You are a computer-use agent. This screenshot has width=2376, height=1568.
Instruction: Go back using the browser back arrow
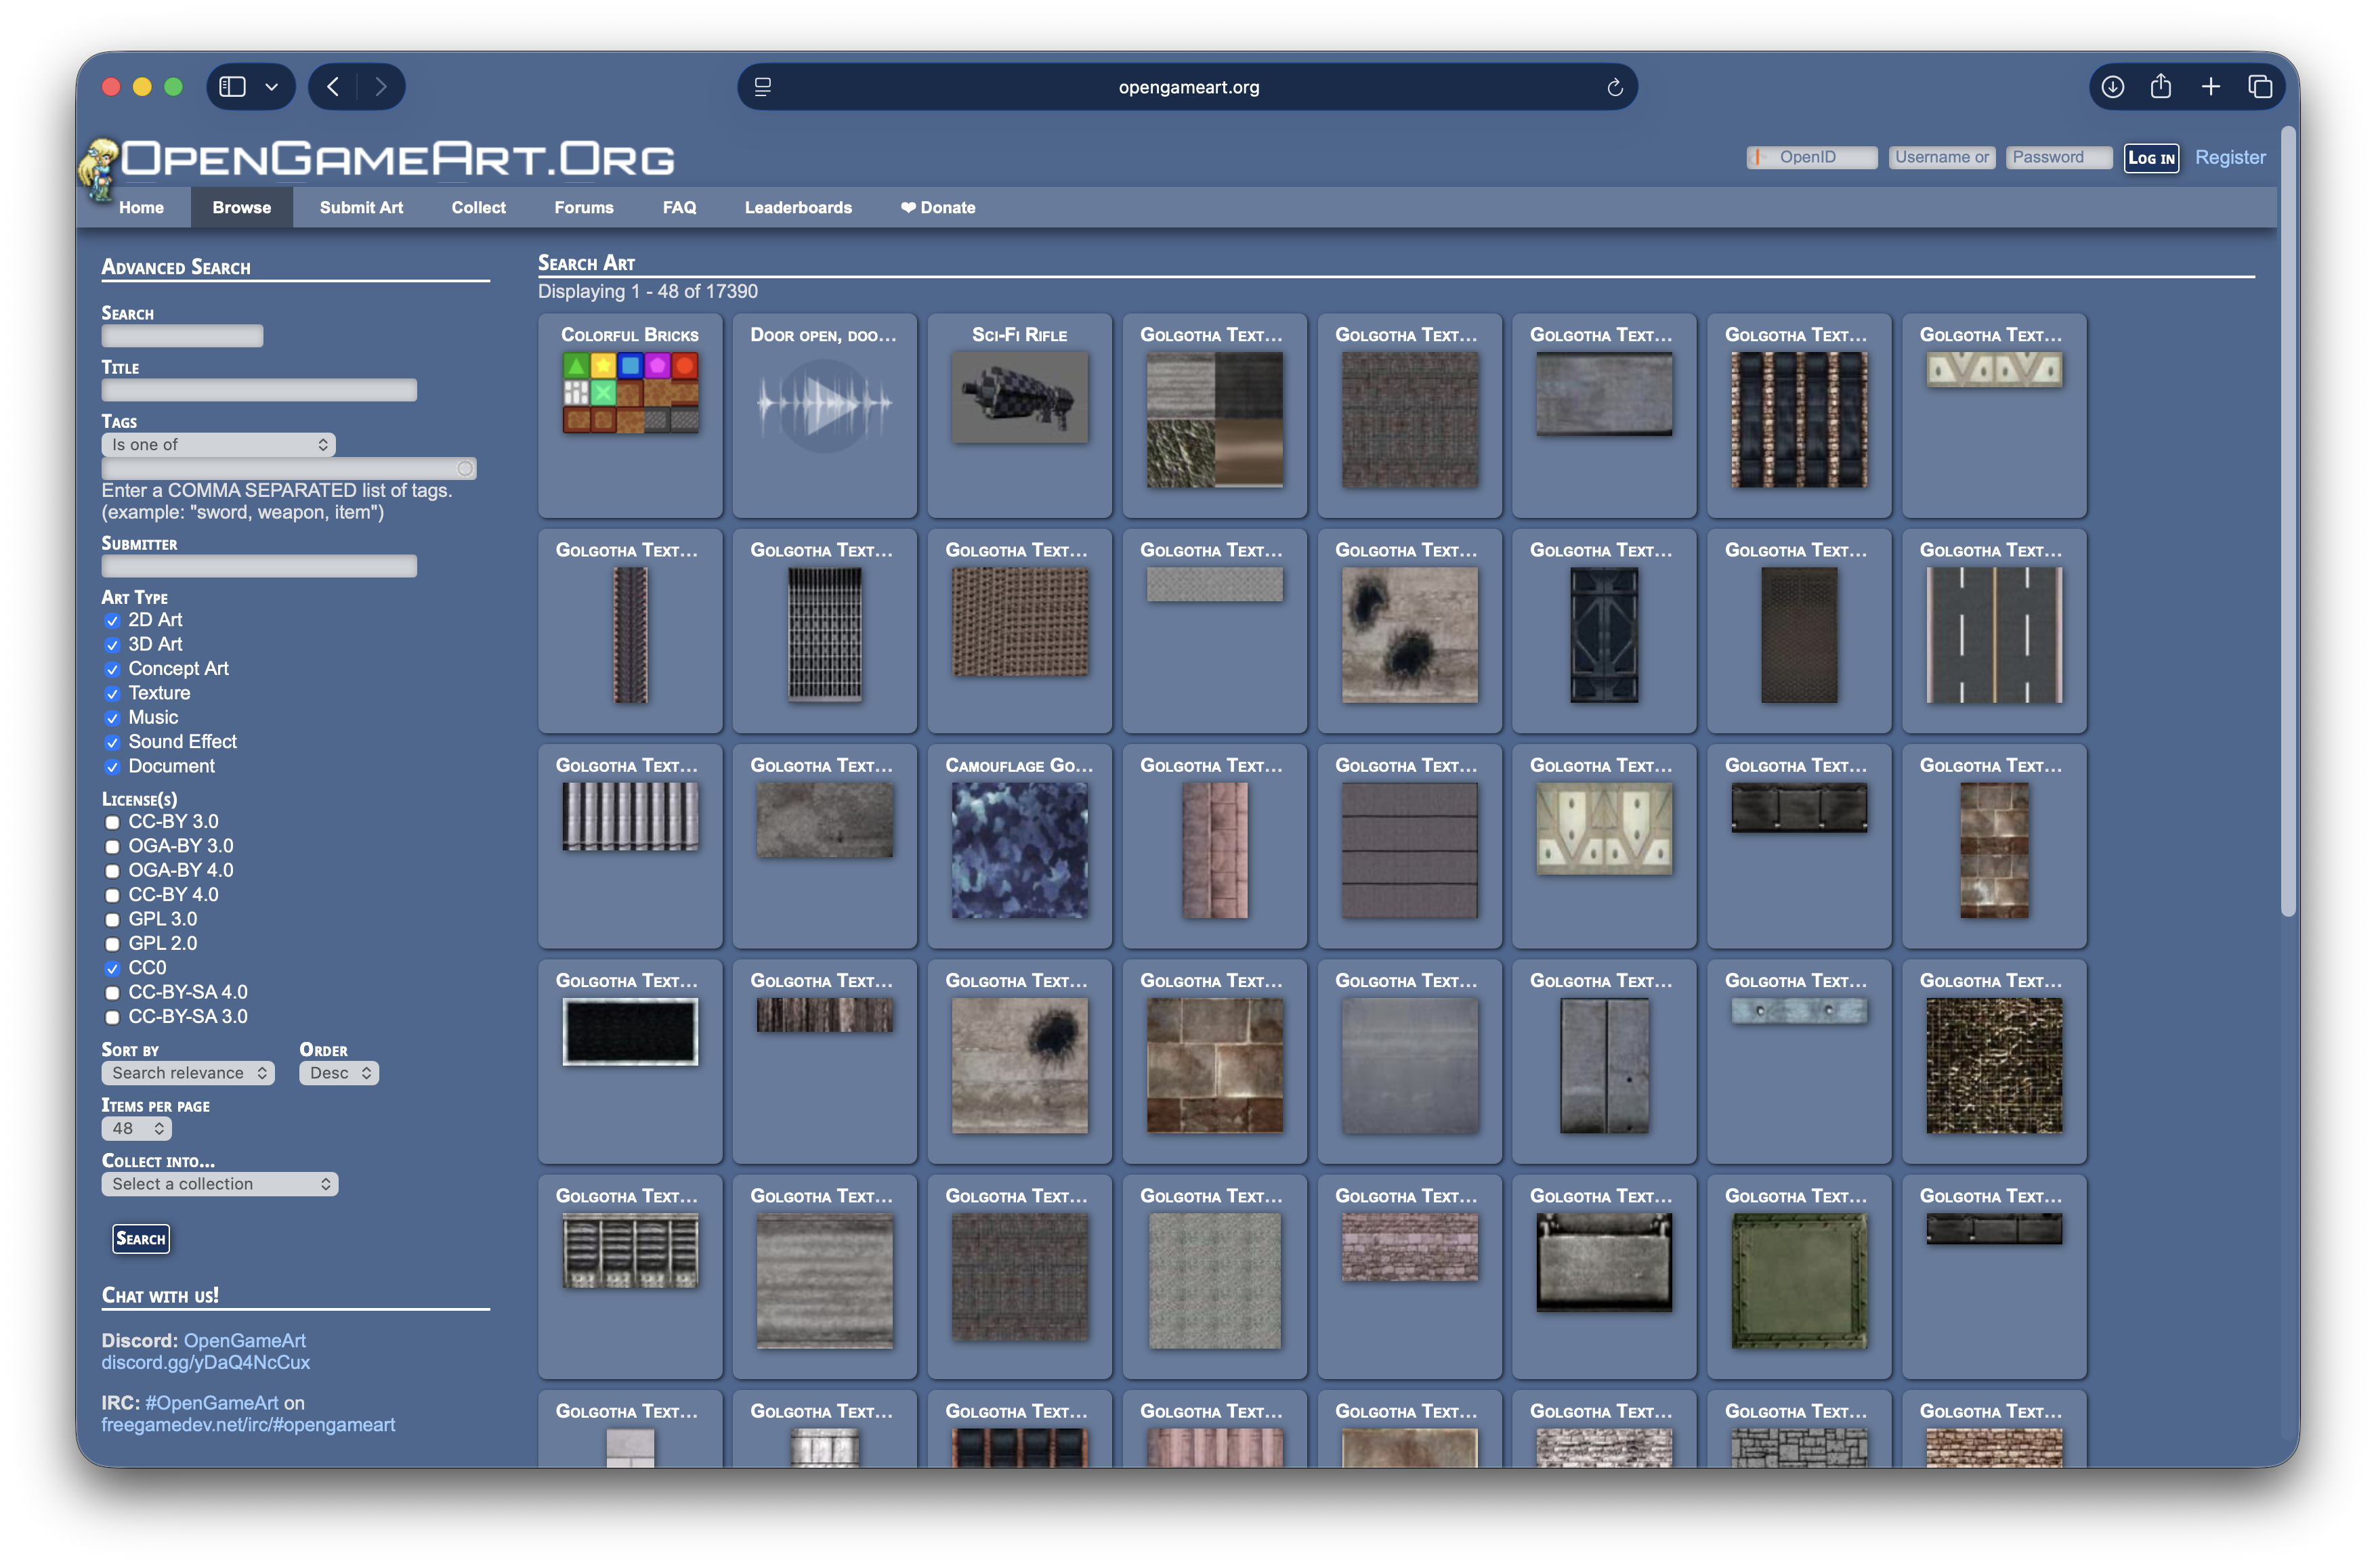pyautogui.click(x=333, y=87)
